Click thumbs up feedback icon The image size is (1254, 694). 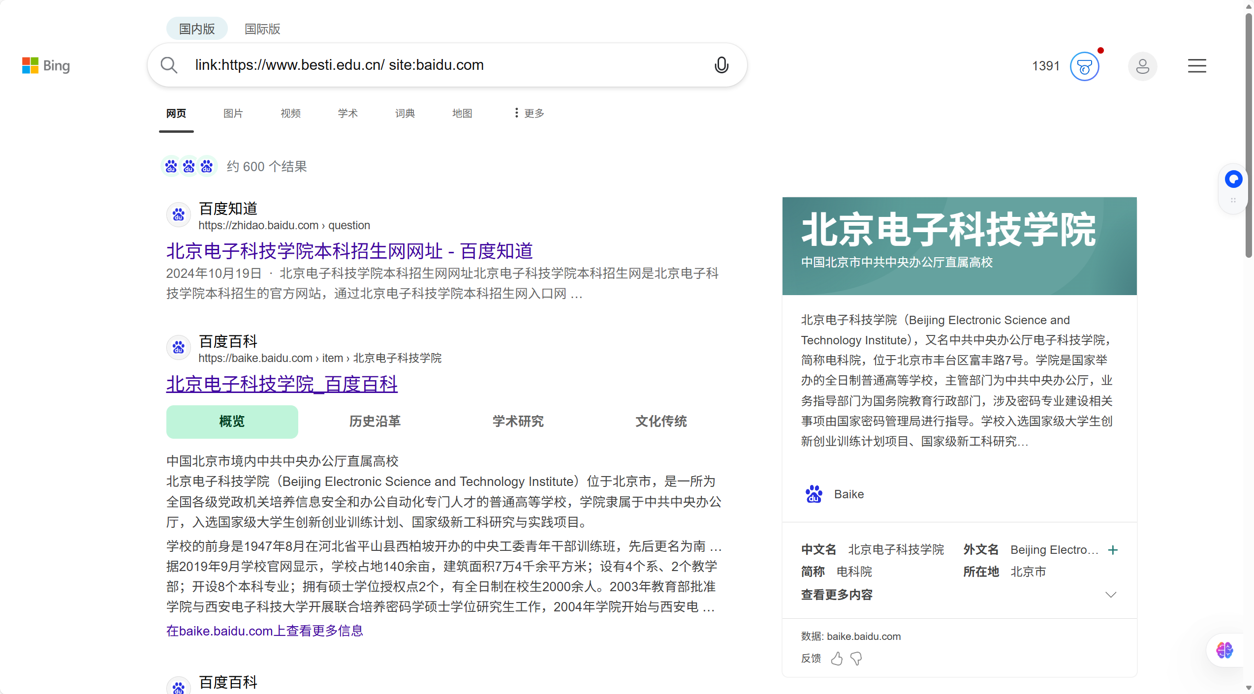click(837, 658)
